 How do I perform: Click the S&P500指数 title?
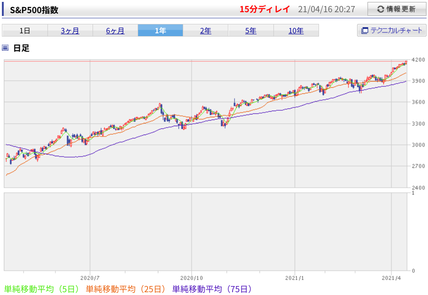34,10
